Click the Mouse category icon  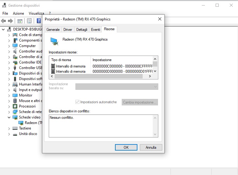click(15, 101)
